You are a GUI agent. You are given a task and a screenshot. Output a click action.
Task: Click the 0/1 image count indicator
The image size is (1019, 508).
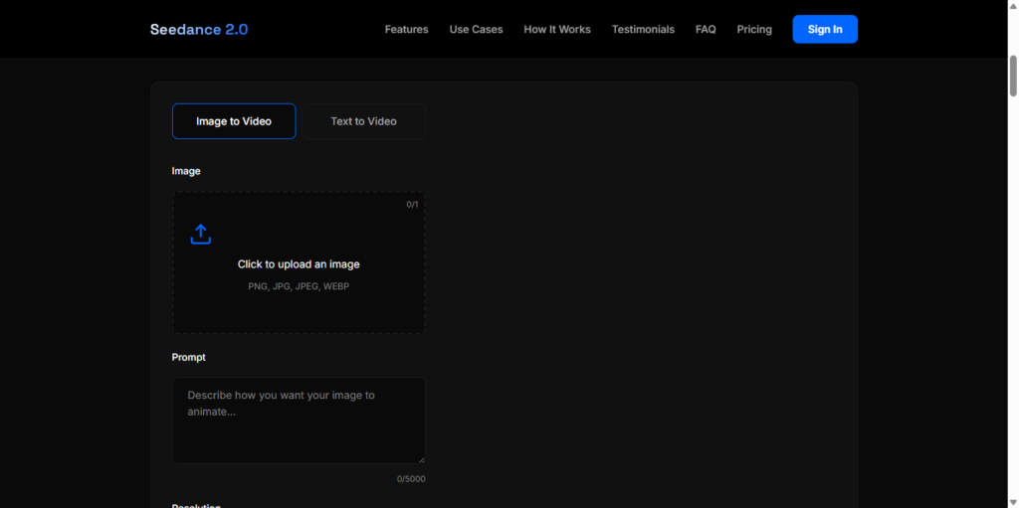click(412, 205)
